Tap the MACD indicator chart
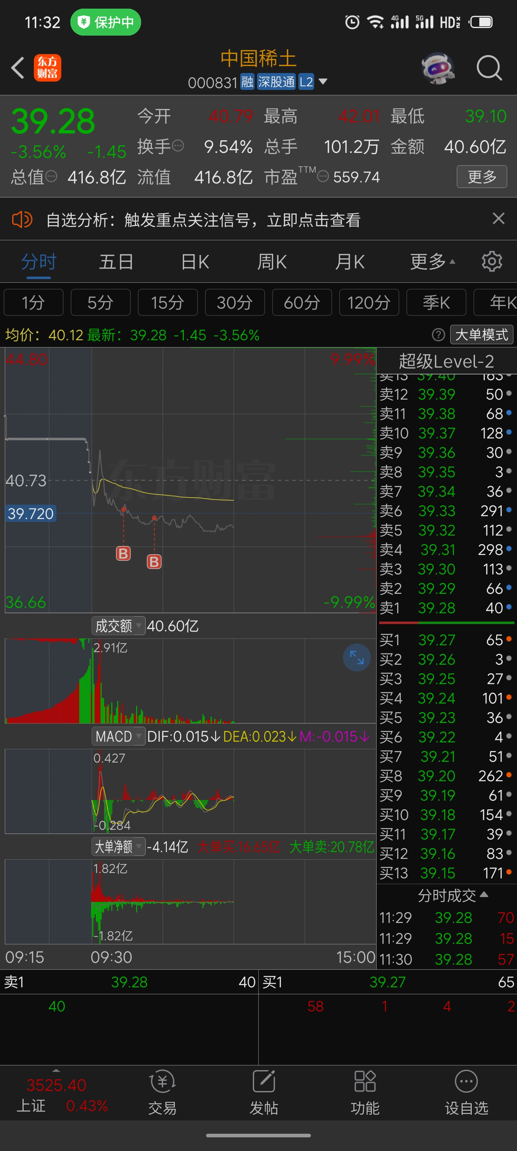 click(x=191, y=791)
